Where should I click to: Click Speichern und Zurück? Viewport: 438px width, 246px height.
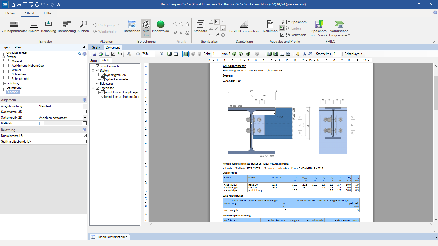click(319, 28)
